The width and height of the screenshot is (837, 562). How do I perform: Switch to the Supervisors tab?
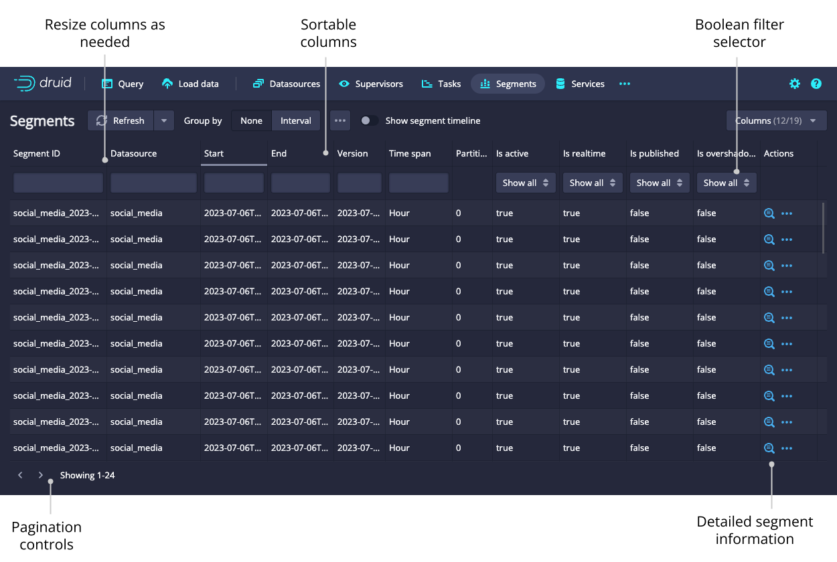(x=371, y=84)
